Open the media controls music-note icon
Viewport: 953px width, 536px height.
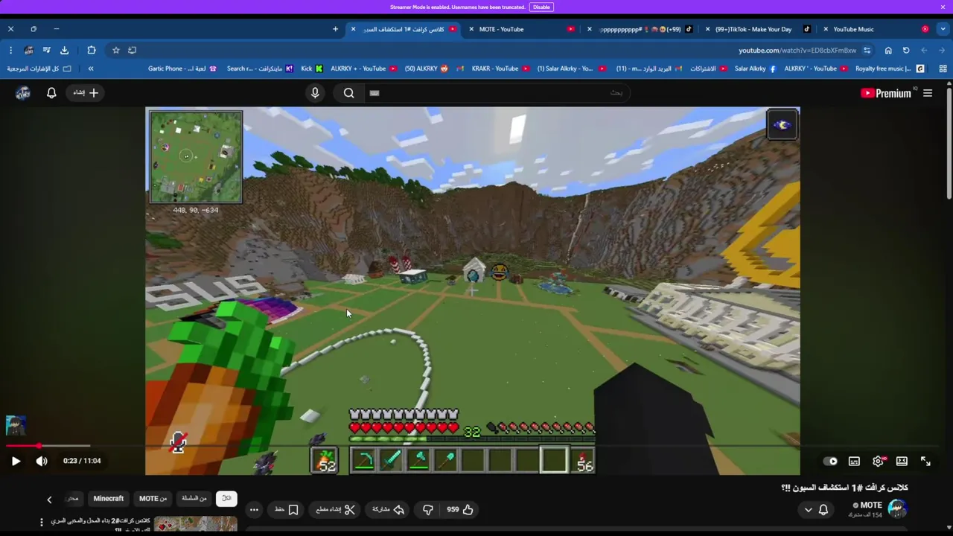[46, 50]
